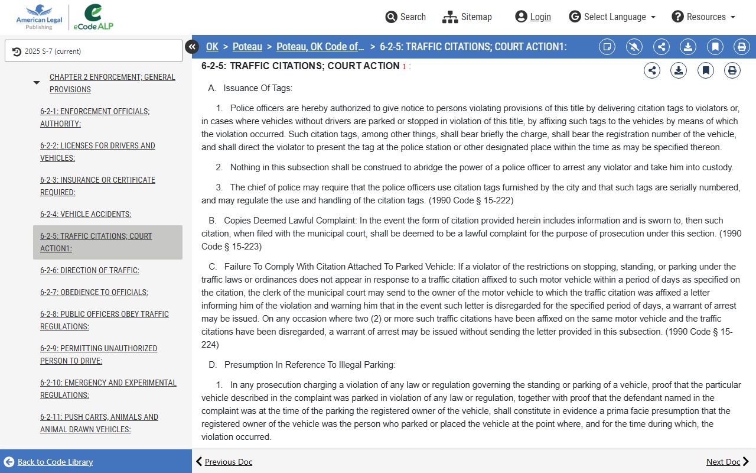Click the '(1990 Code § 15-222)' citation text
Image resolution: width=756 pixels, height=473 pixels.
point(471,200)
